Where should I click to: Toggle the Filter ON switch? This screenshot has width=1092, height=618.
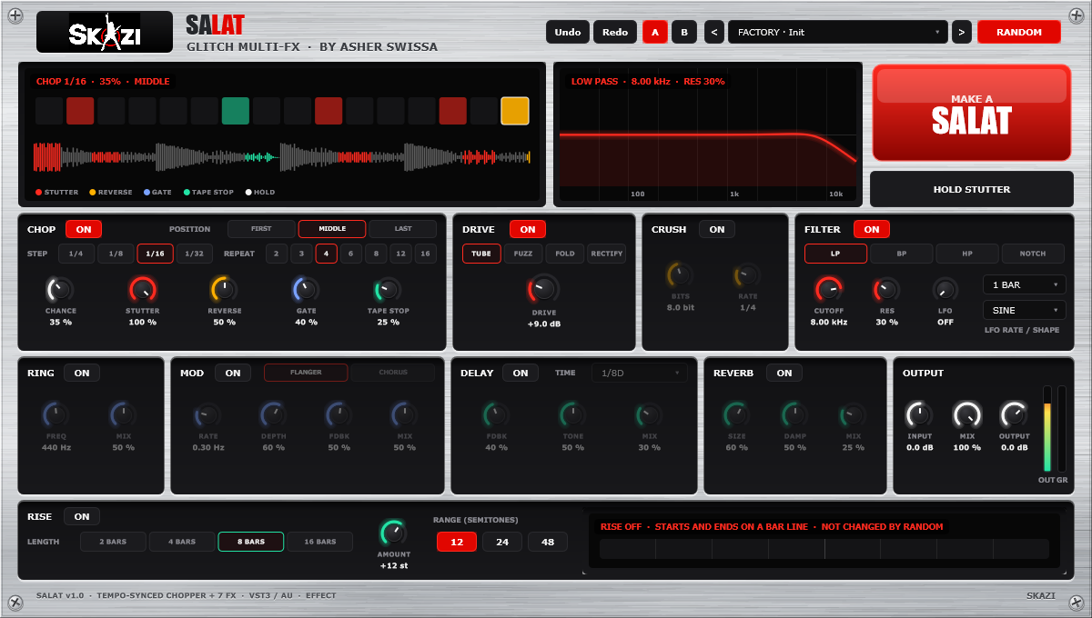coord(872,229)
